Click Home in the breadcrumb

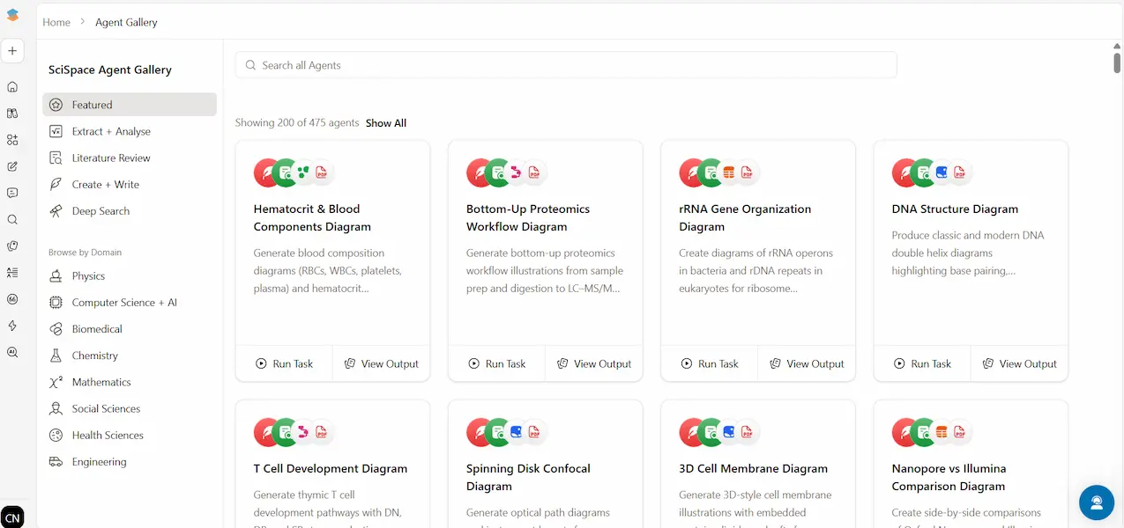tap(56, 22)
